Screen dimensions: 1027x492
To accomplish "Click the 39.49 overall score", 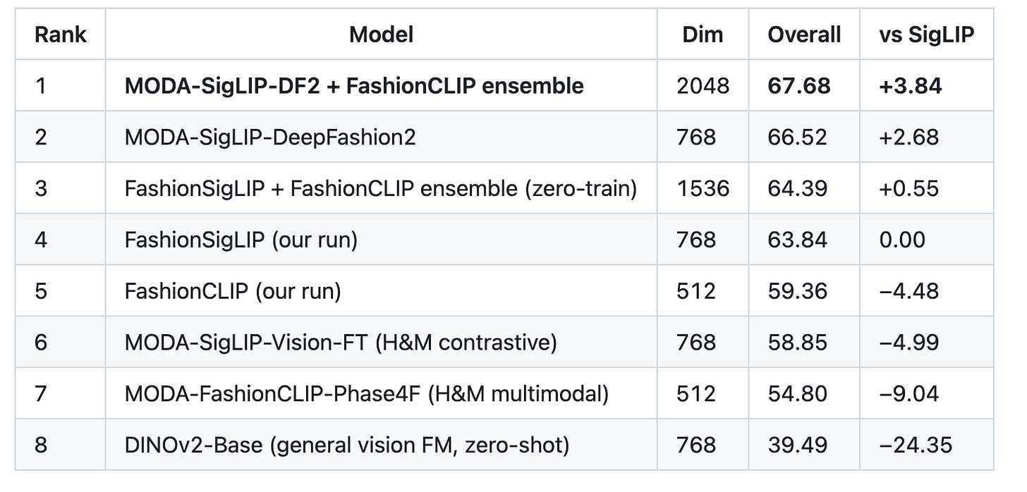I will [798, 445].
